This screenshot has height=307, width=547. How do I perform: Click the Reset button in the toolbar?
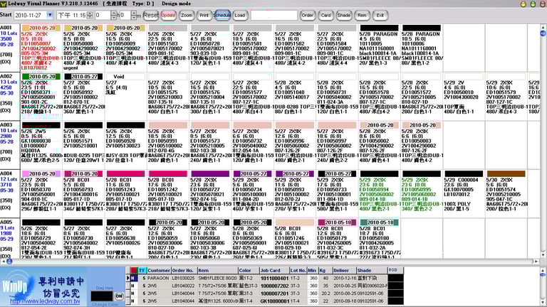(x=151, y=16)
